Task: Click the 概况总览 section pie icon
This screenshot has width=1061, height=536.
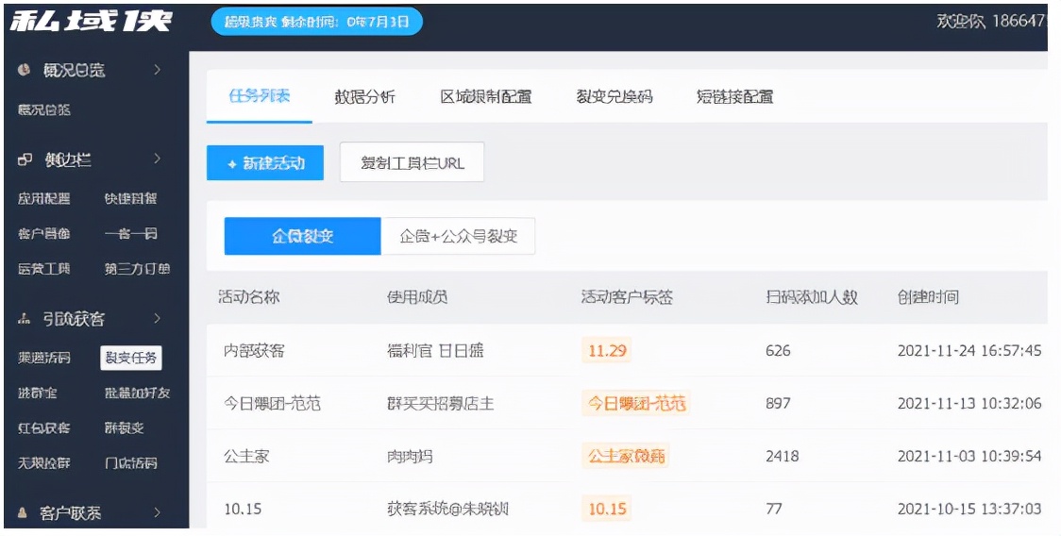Action: click(x=25, y=70)
